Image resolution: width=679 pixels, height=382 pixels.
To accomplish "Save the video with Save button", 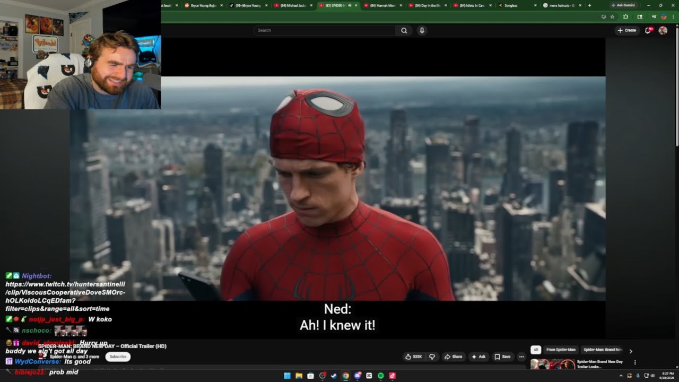I will [x=502, y=357].
